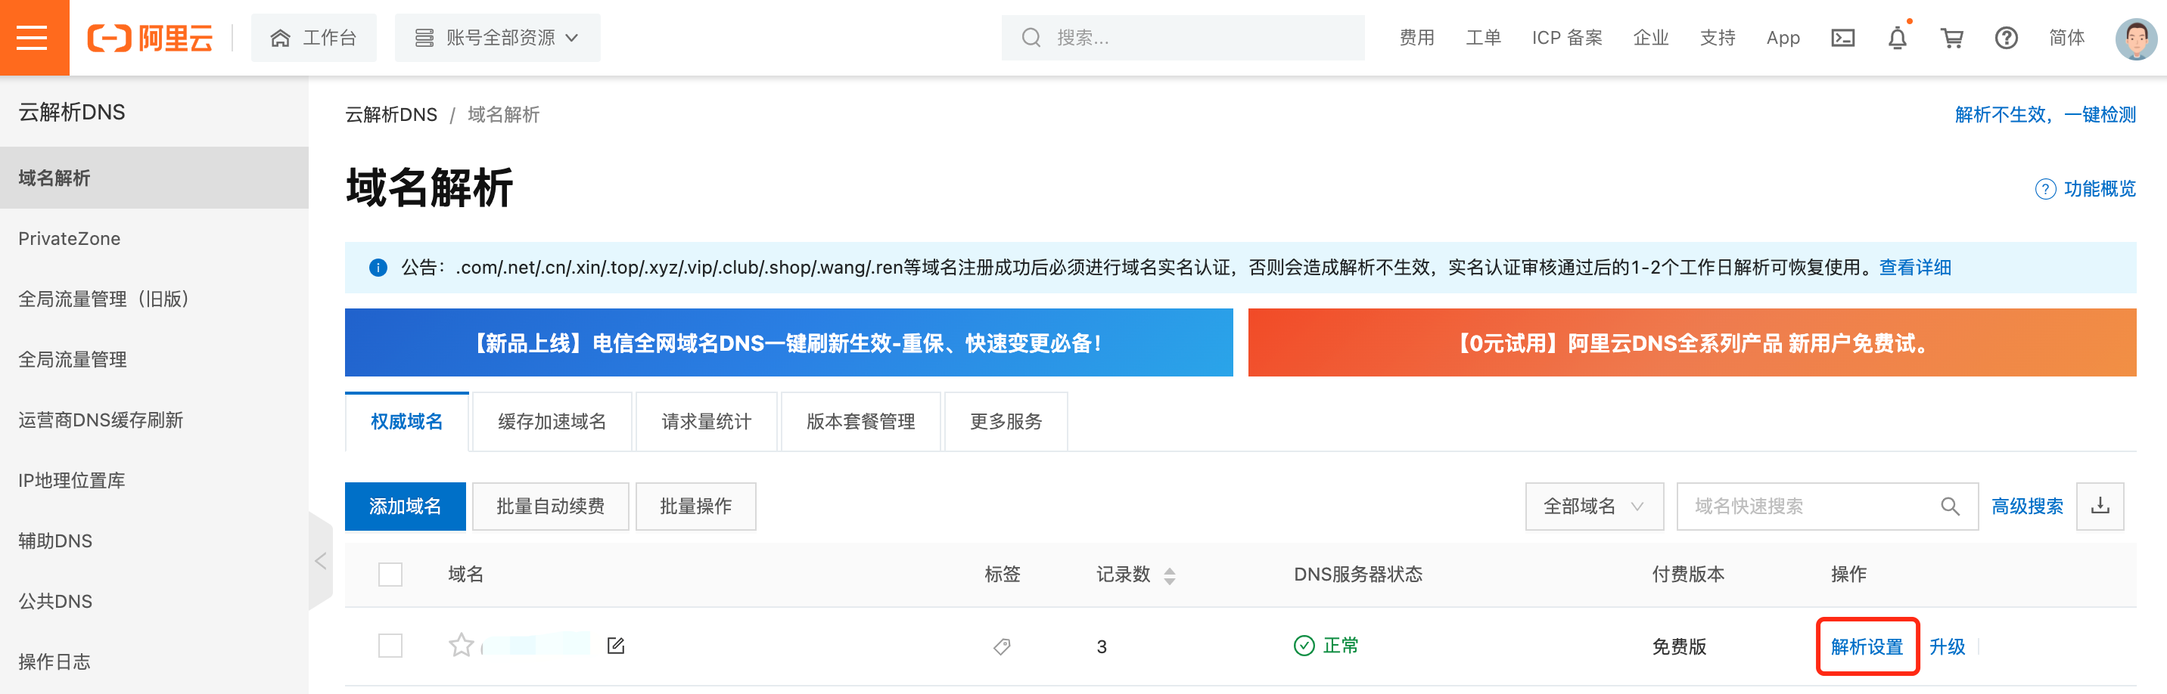Star the domain as favorite
This screenshot has width=2167, height=694.
pyautogui.click(x=461, y=646)
